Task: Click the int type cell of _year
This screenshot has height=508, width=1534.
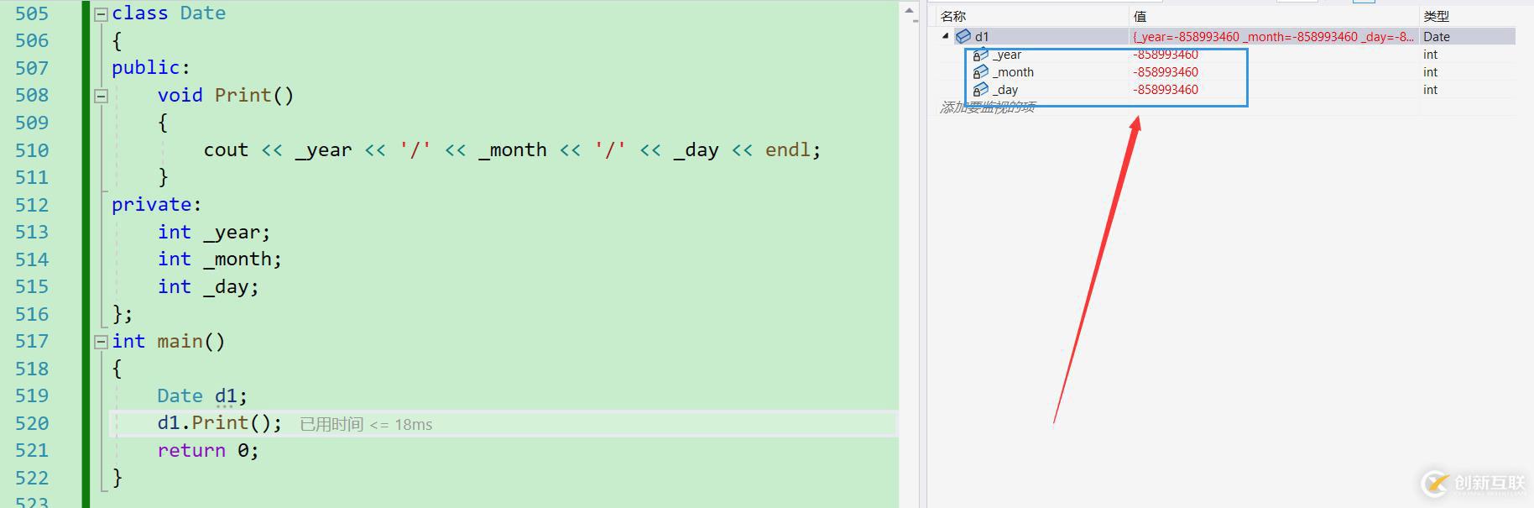Action: (x=1430, y=55)
